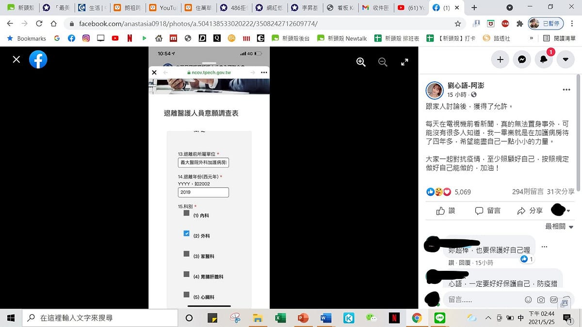Open the Facebook create plus menu
Viewport: 582px width, 327px height.
[x=500, y=60]
